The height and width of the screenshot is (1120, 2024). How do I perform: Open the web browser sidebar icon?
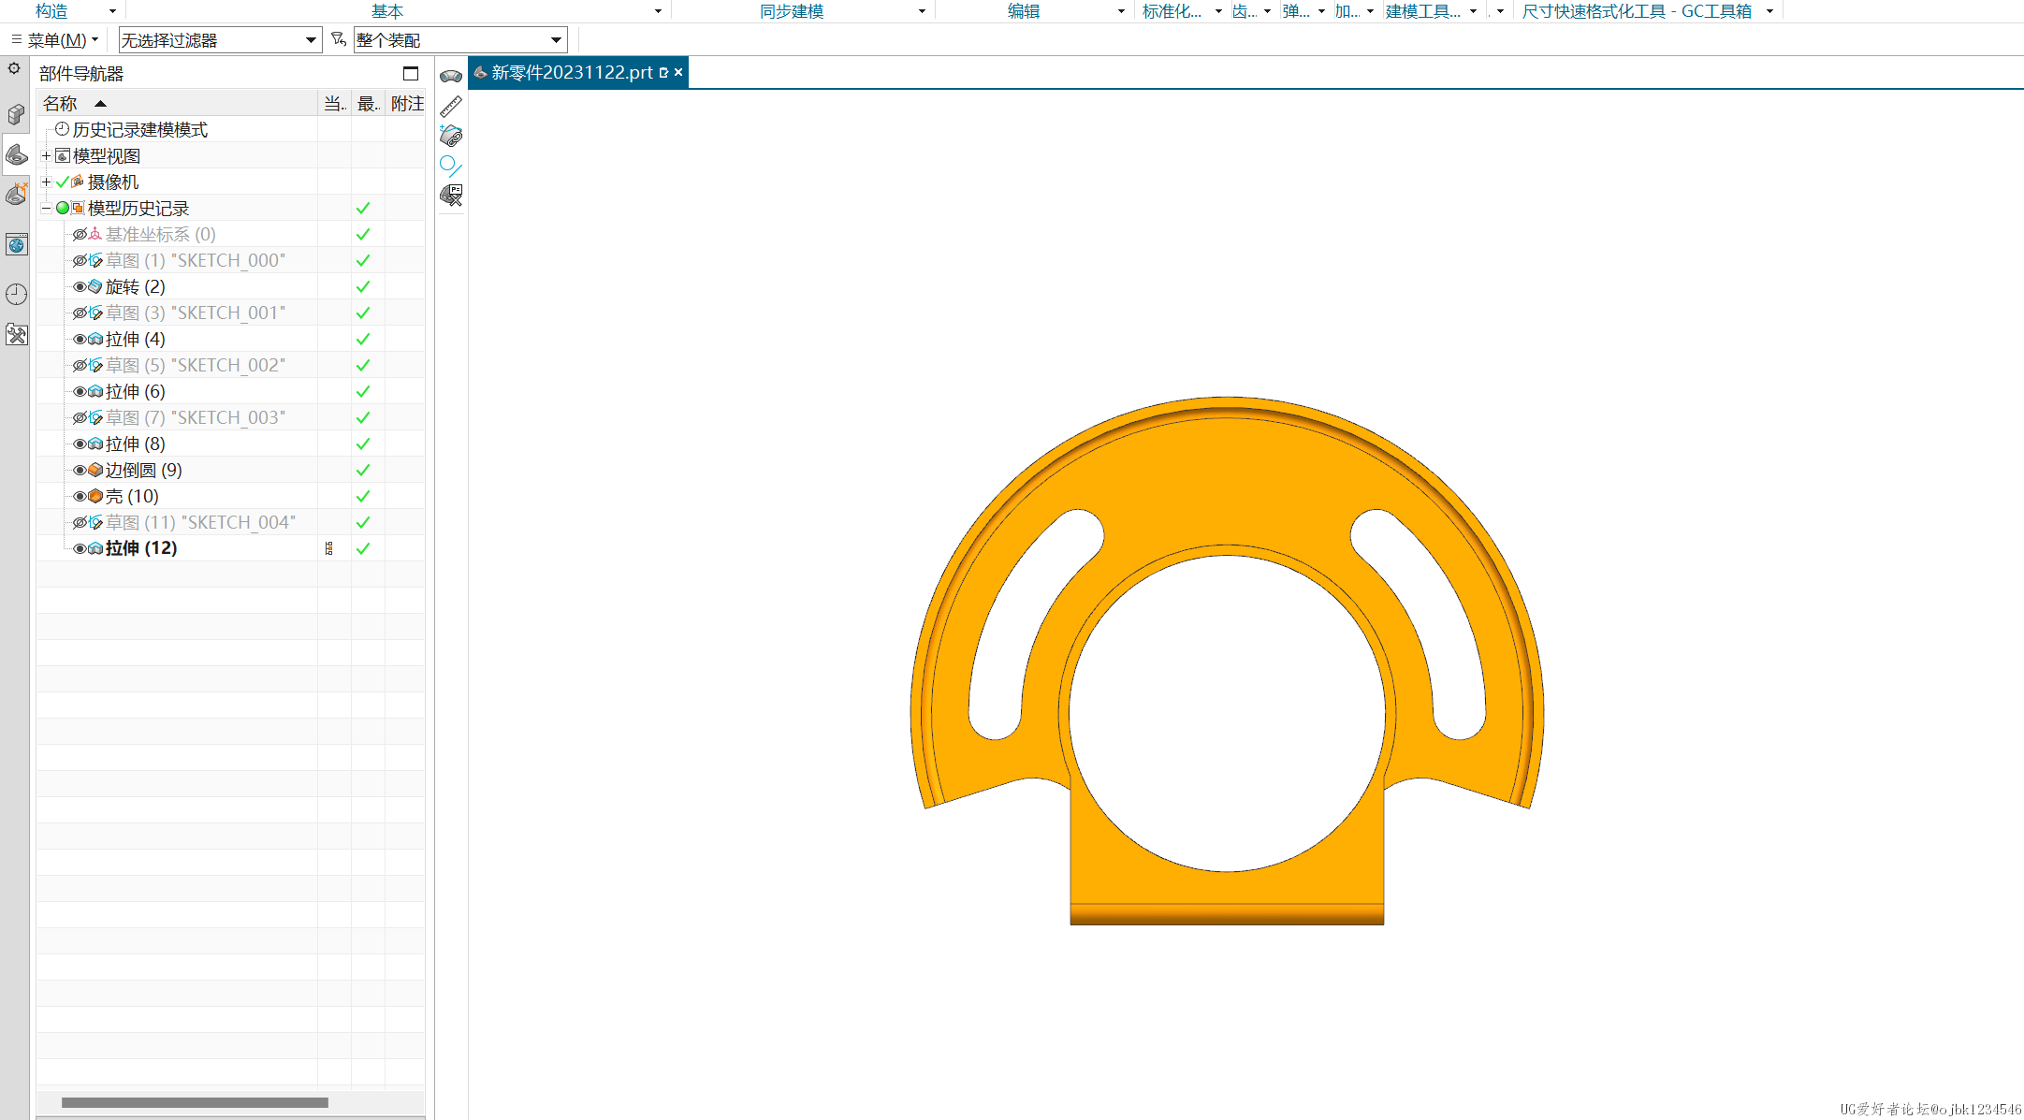(x=16, y=245)
